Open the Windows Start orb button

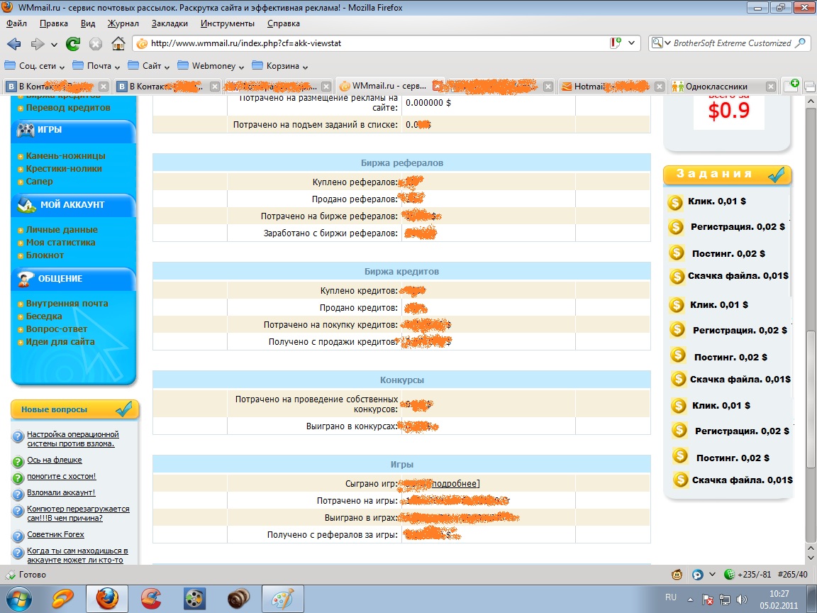(x=18, y=599)
